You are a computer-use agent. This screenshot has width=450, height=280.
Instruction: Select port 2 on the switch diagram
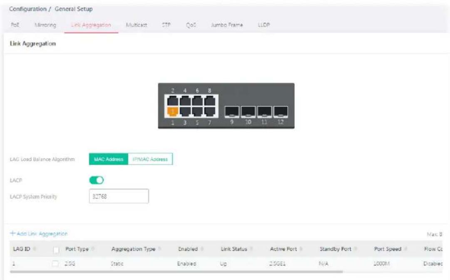(x=172, y=101)
